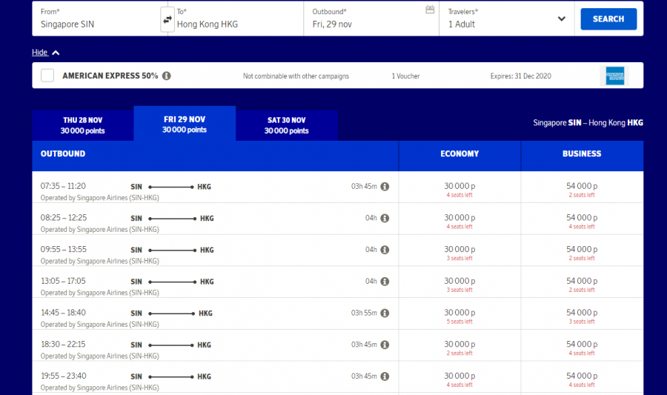Click info icon beside American Express 50%
This screenshot has width=667, height=395.
(x=167, y=76)
